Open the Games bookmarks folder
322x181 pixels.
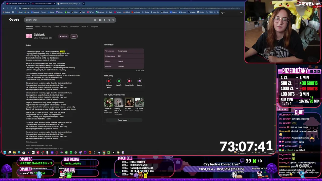146,12
